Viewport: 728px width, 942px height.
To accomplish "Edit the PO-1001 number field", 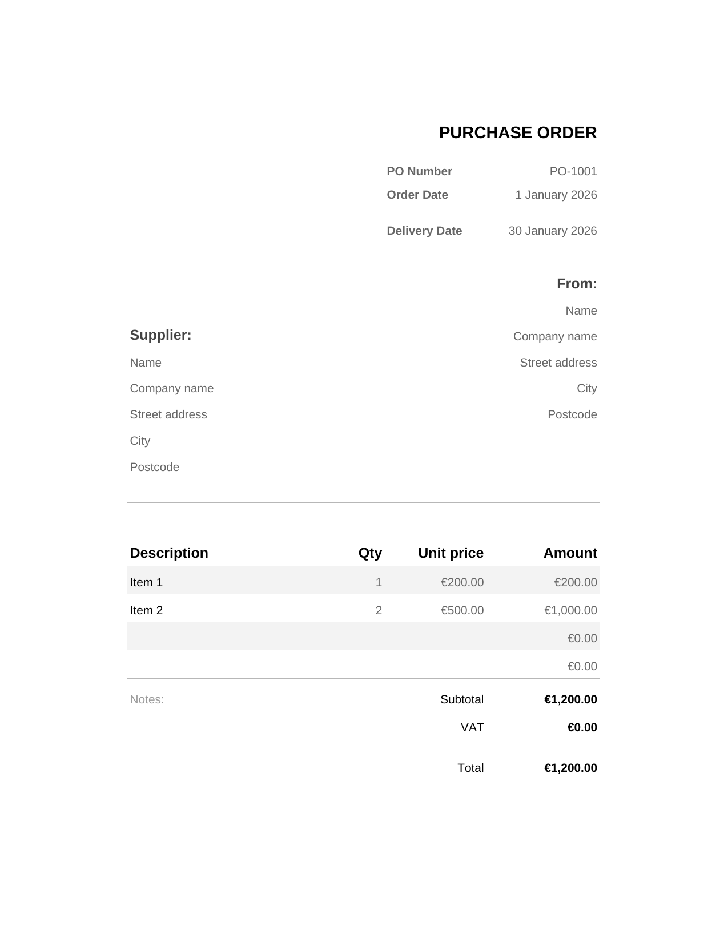I will pos(573,171).
